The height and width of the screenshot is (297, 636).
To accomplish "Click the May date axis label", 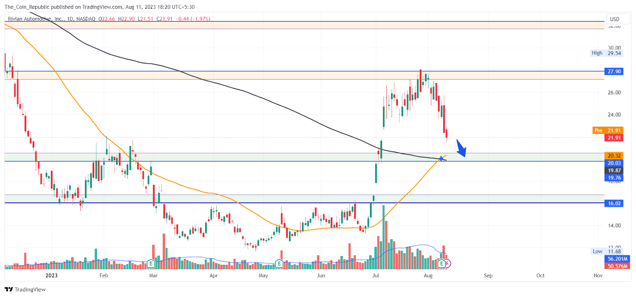I will (x=263, y=276).
